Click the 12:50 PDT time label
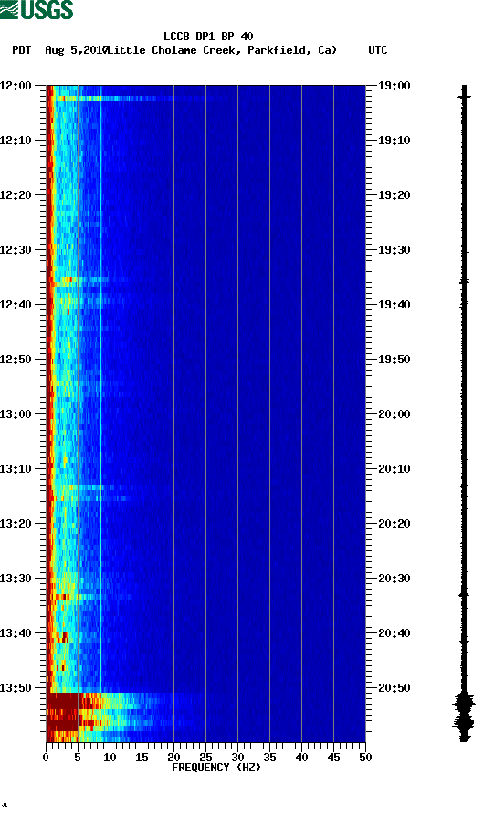This screenshot has height=815, width=504. point(16,360)
